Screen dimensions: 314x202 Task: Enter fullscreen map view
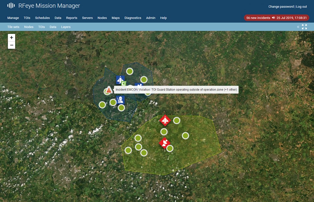pos(304,27)
